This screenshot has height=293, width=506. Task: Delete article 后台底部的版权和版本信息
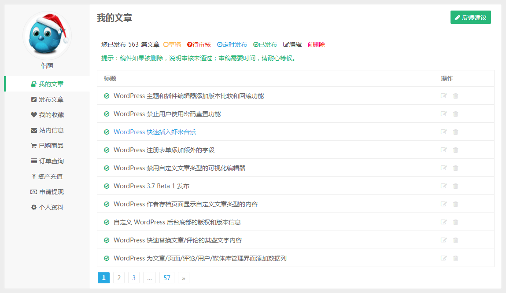[x=455, y=222]
